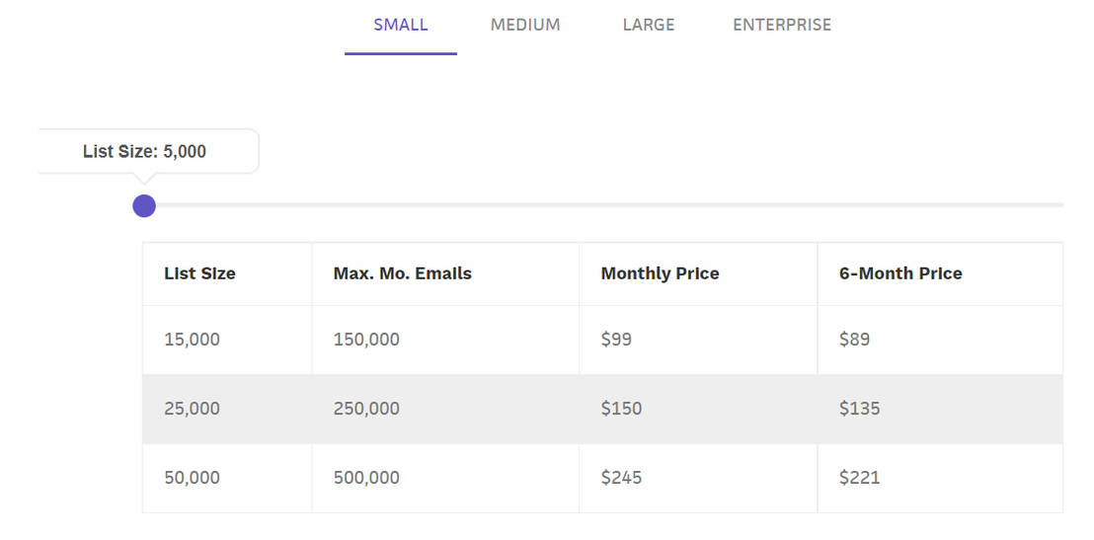Click the Monthly Price column header
The width and height of the screenshot is (1094, 540).
pyautogui.click(x=698, y=273)
